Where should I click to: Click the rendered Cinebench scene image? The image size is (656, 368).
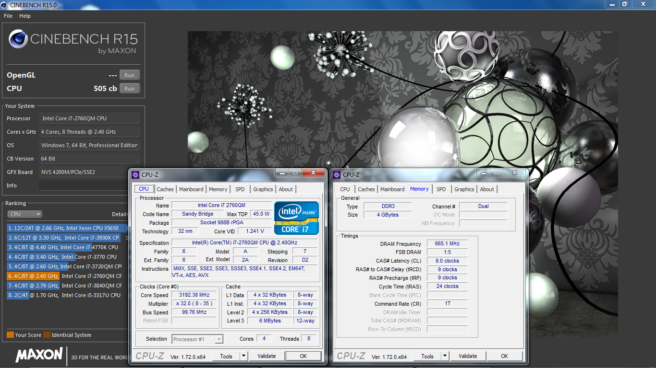(x=402, y=184)
